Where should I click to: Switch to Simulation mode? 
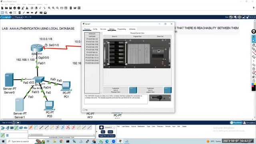click(249, 123)
